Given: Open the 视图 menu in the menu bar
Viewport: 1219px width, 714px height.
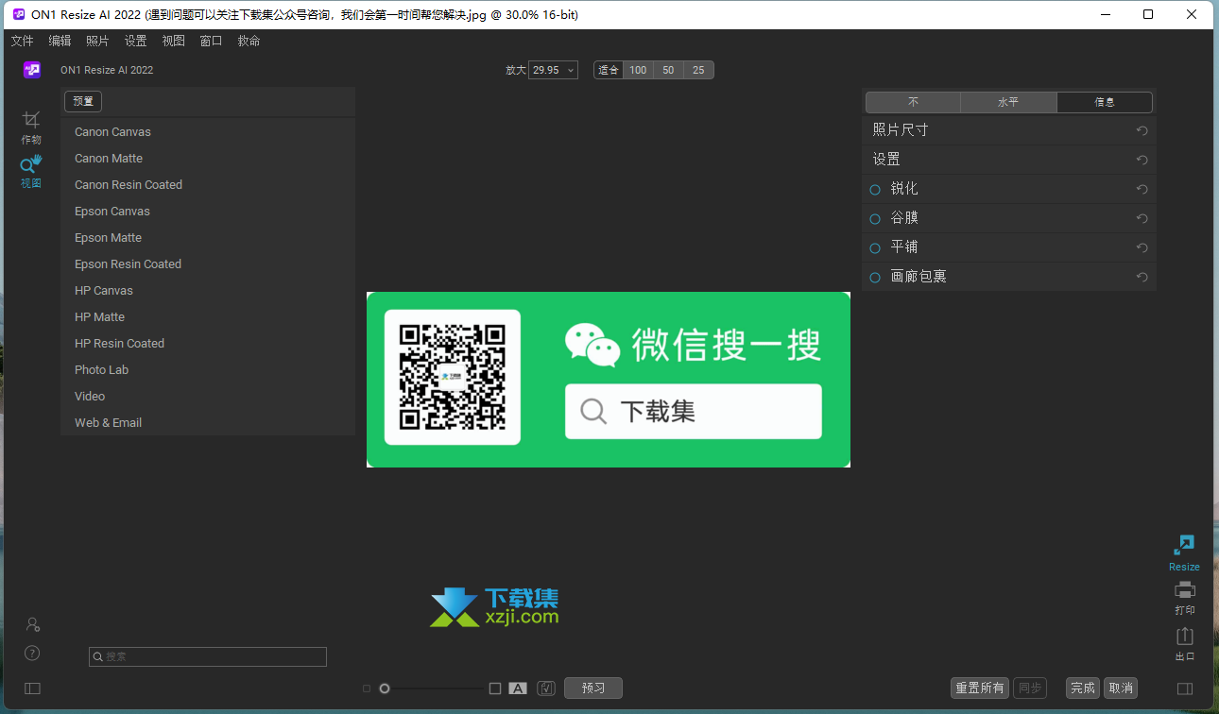Looking at the screenshot, I should [173, 41].
